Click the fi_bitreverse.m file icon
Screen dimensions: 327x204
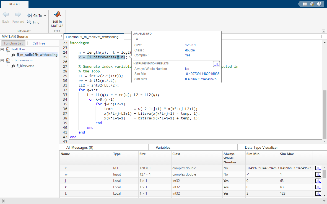pos(8,60)
